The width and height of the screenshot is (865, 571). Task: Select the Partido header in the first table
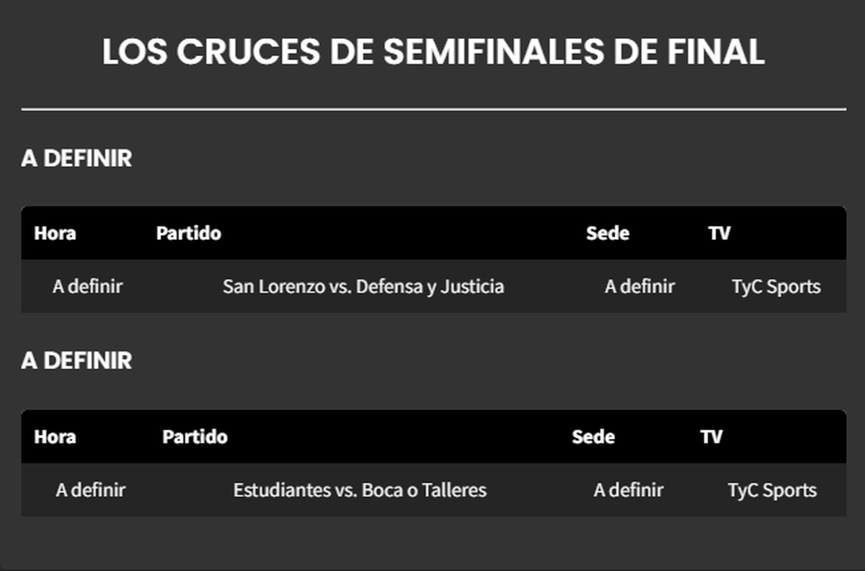(188, 234)
